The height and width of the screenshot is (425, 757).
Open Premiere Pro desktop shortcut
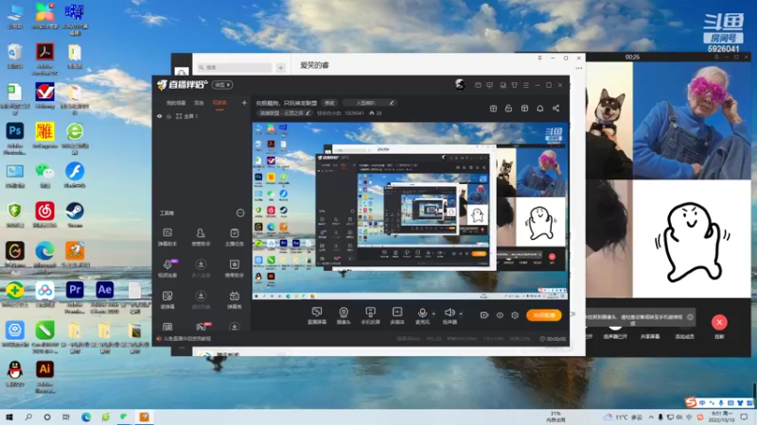click(75, 297)
